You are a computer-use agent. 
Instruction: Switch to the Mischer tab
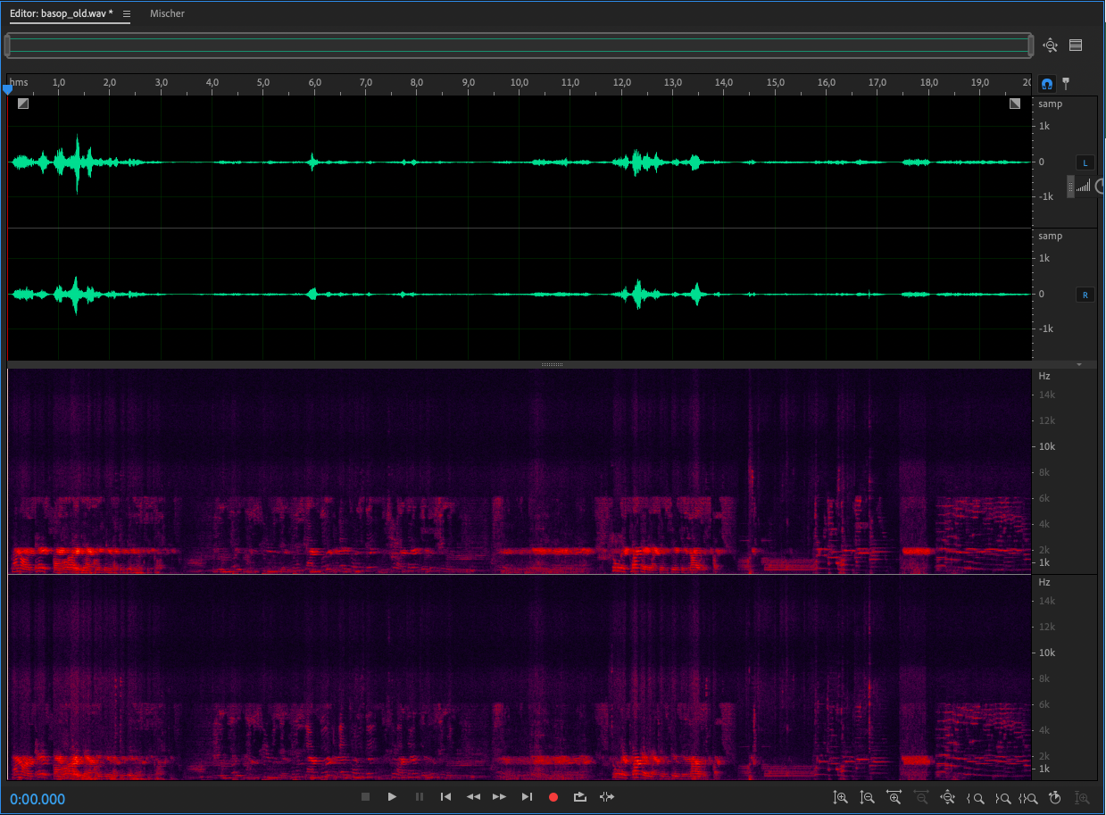[x=167, y=14]
